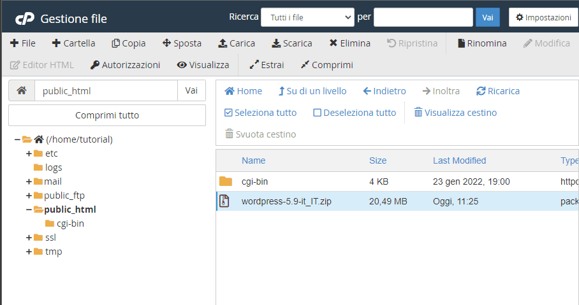The image size is (579, 305).
Task: Expand the ssl folder node
Action: point(29,238)
